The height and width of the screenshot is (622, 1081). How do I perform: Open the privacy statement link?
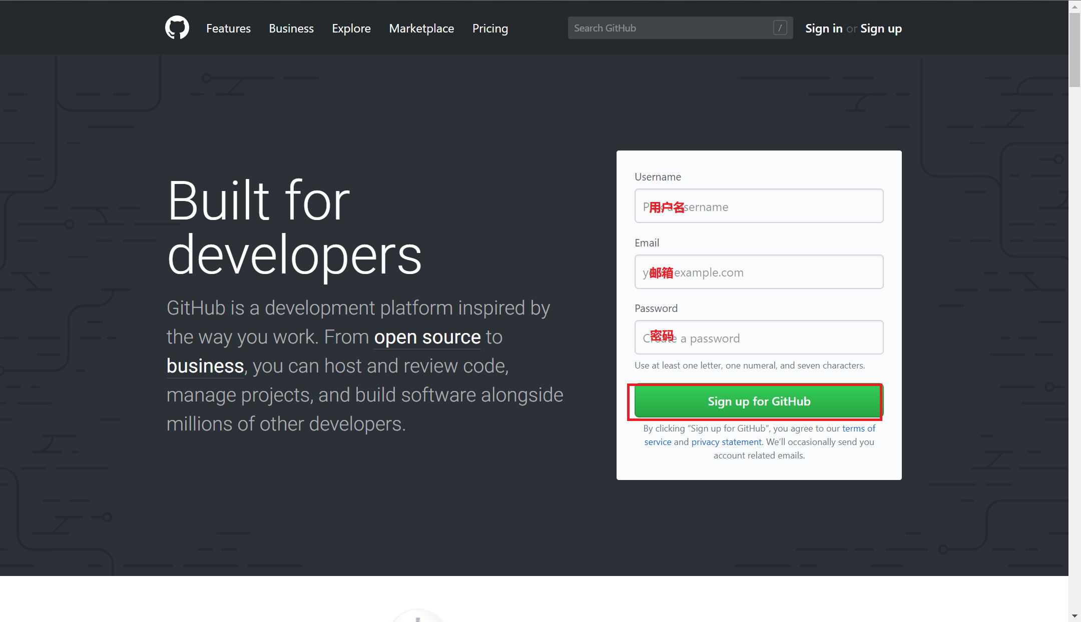click(726, 442)
